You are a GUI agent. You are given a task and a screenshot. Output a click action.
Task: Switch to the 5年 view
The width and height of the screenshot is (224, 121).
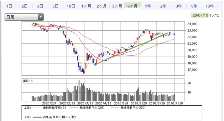[194, 6]
